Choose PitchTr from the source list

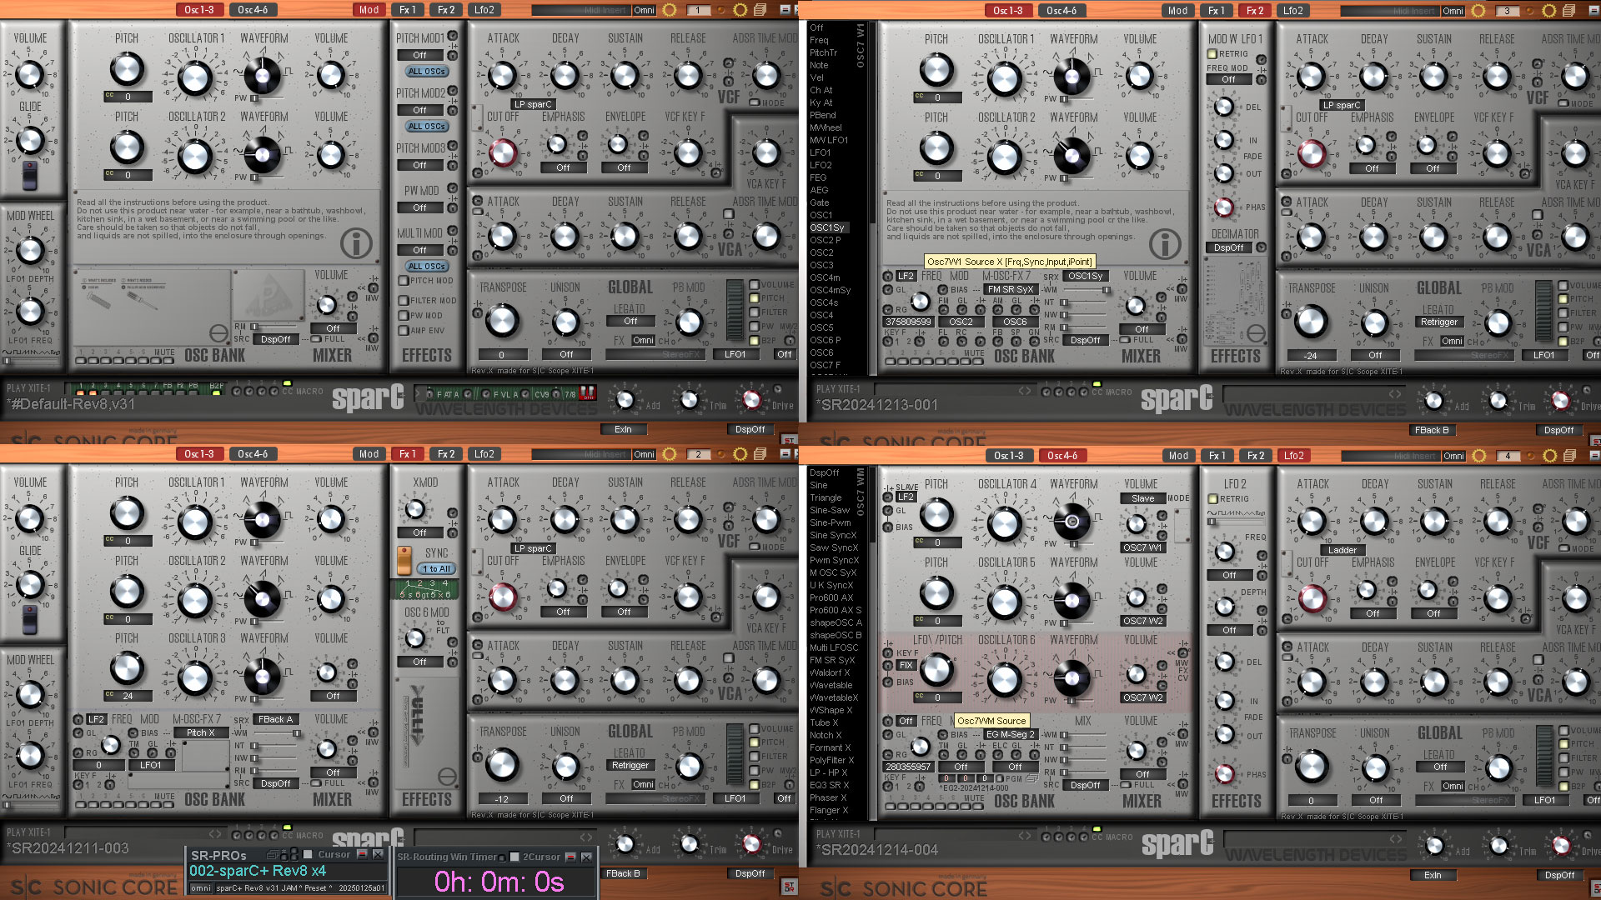click(x=823, y=52)
